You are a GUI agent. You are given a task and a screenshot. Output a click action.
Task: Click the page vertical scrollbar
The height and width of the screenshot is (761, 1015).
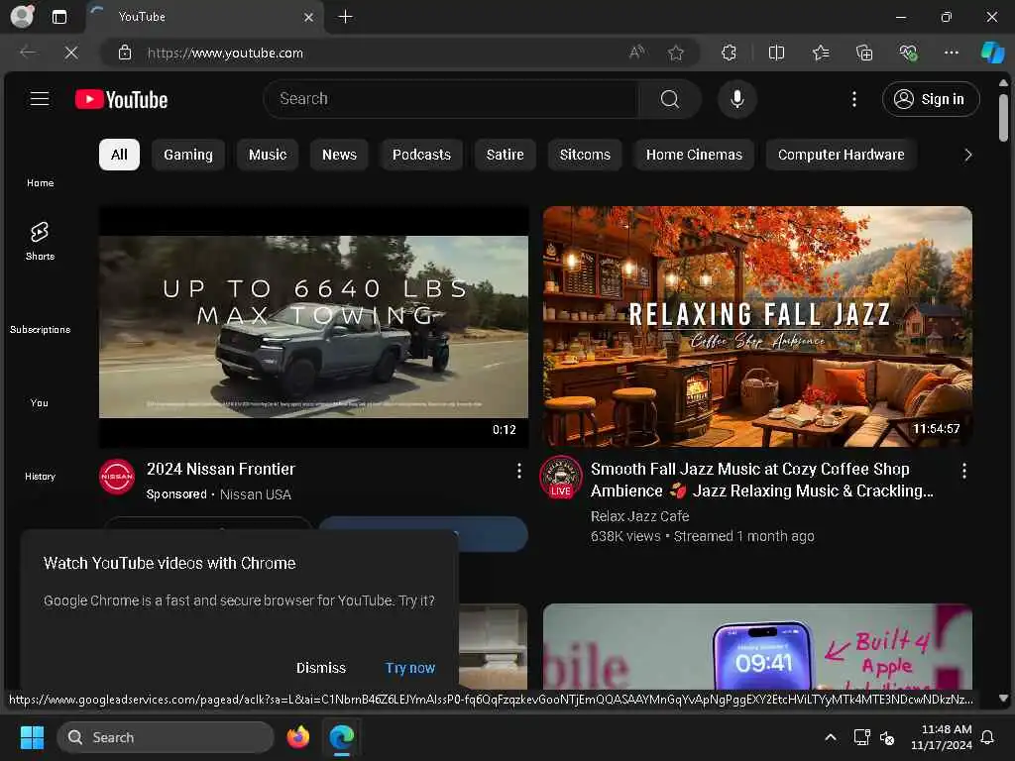pyautogui.click(x=1003, y=117)
